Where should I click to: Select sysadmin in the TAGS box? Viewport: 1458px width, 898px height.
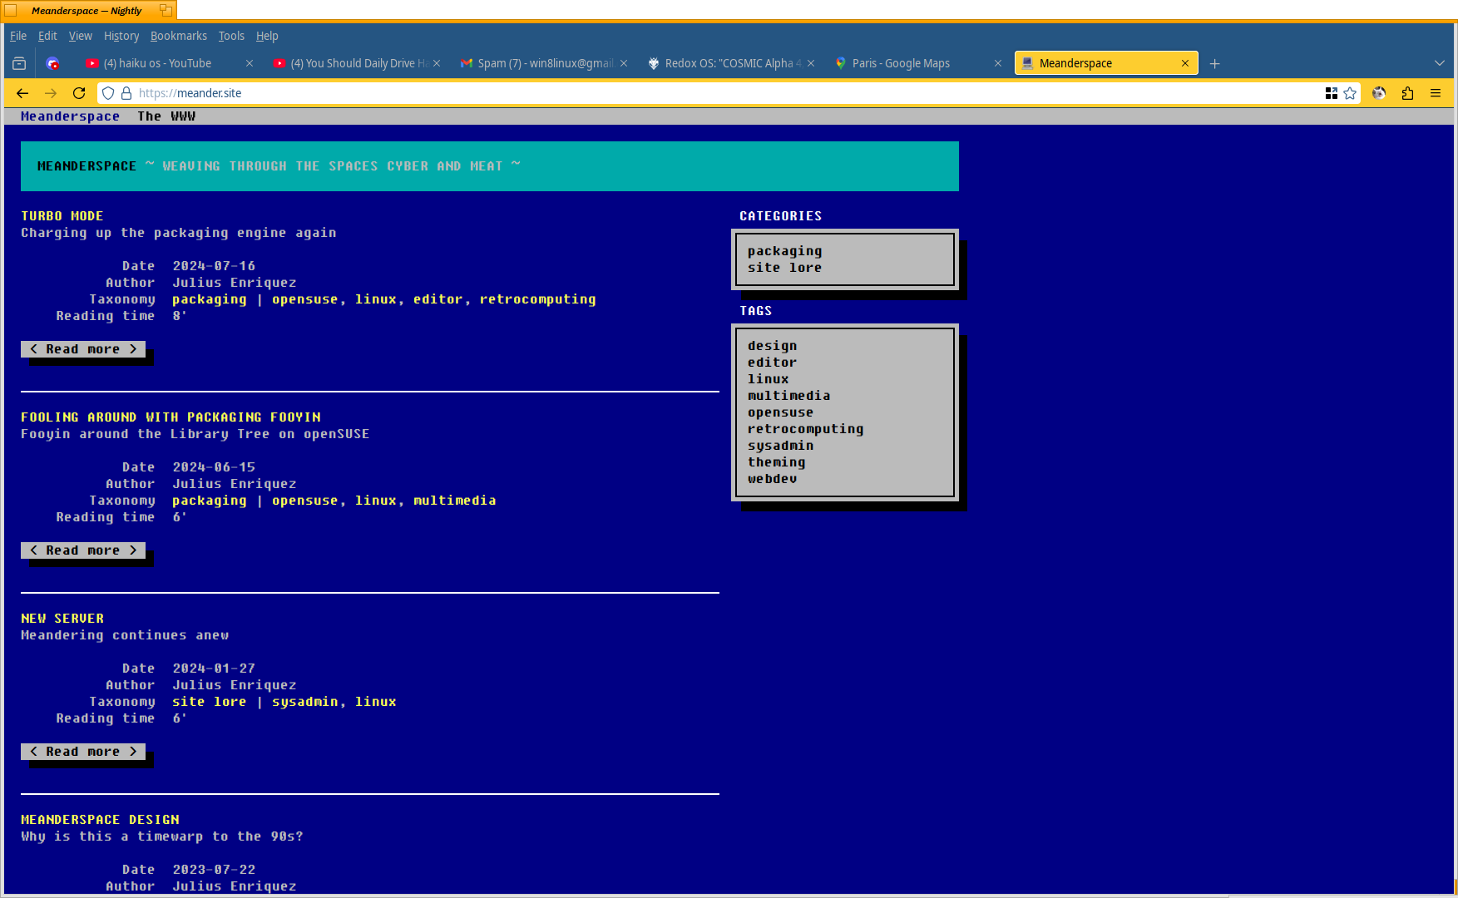[780, 445]
